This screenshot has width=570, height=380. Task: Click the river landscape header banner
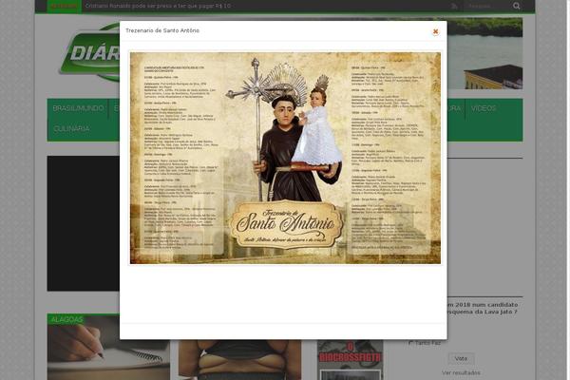484,53
